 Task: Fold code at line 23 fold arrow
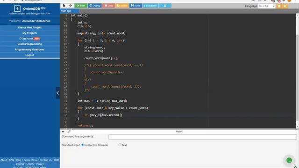(x=69, y=69)
